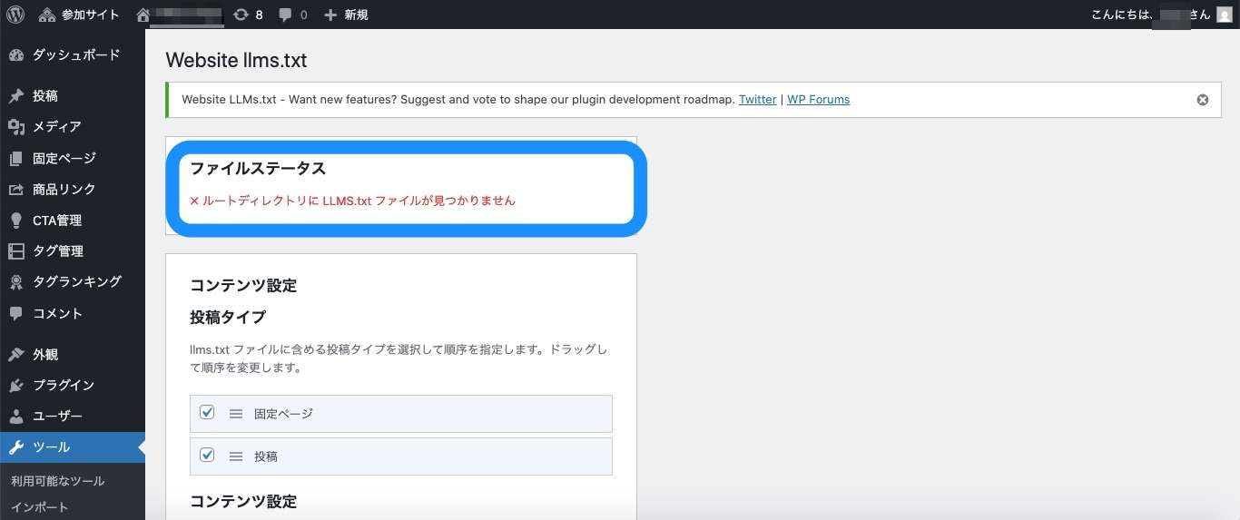
Task: Open the ツール menu label
Action: 52,447
